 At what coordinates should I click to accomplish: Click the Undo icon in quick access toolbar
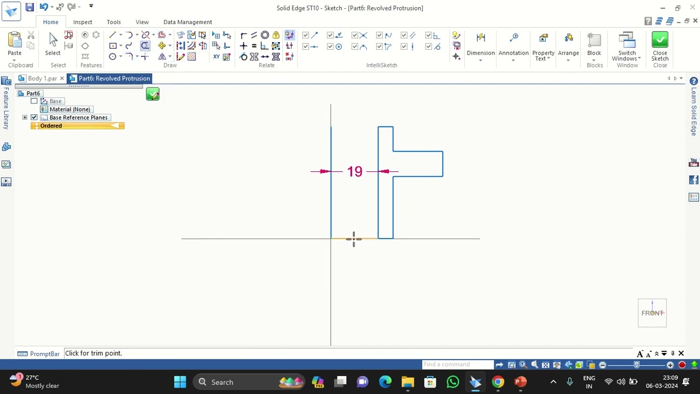click(43, 7)
